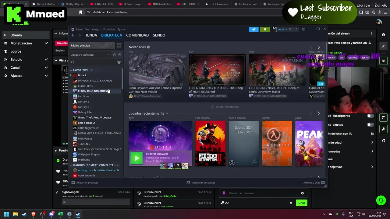Click green Chat send button in Kick
390x219 pixels.
point(301,203)
